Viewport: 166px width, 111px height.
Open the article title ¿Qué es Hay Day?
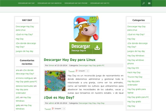tap(59, 97)
